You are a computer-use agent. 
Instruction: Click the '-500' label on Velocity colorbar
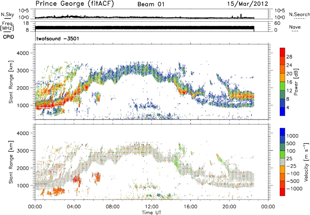293,181
